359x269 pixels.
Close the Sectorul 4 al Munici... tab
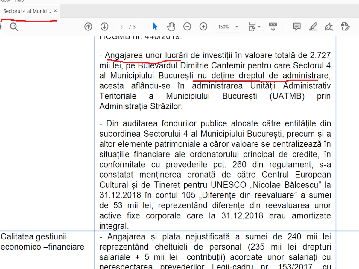[x=55, y=11]
